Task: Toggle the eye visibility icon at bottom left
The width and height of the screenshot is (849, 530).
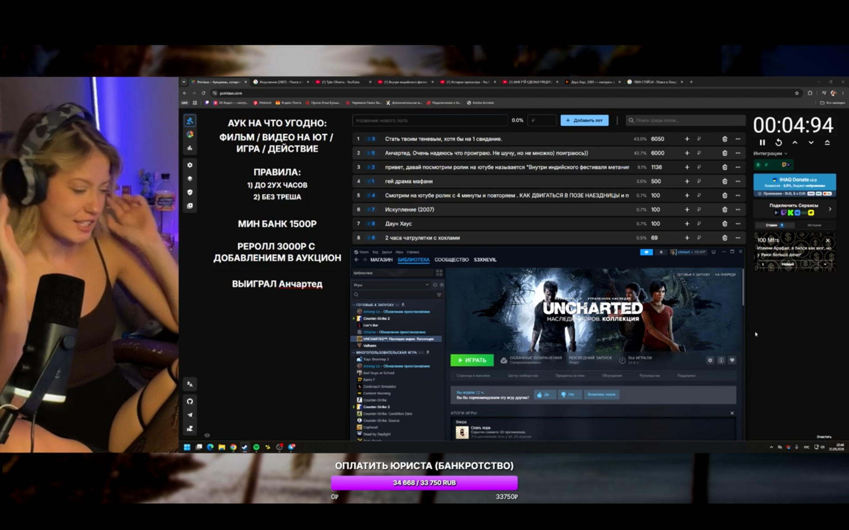Action: (207, 435)
